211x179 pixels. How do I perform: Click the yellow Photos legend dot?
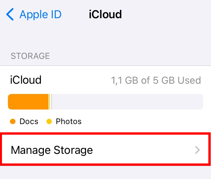(x=49, y=121)
